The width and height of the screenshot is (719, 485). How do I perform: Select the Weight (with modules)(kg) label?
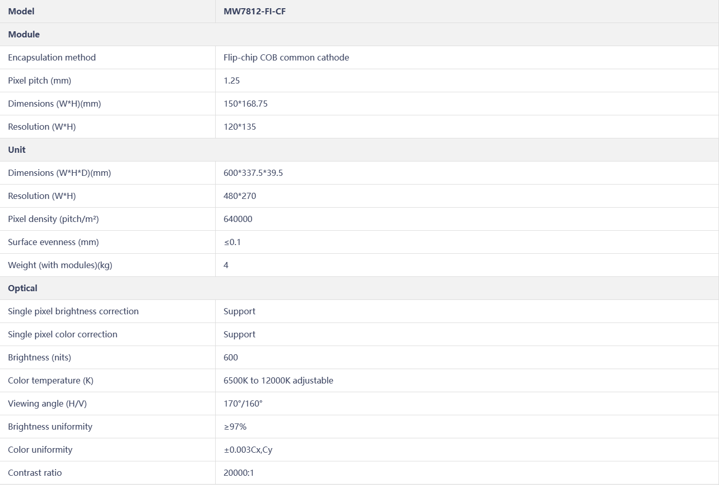pos(60,265)
